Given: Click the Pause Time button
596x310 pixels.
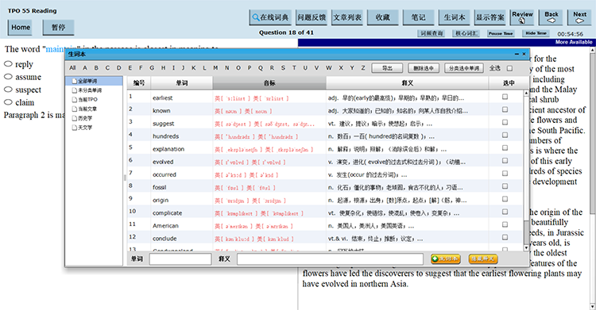Looking at the screenshot, I should (x=501, y=33).
